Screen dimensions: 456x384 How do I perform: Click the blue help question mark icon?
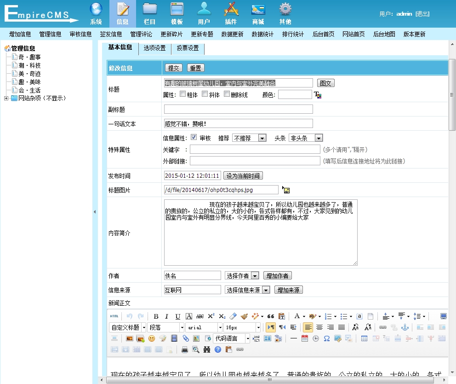tap(218, 349)
